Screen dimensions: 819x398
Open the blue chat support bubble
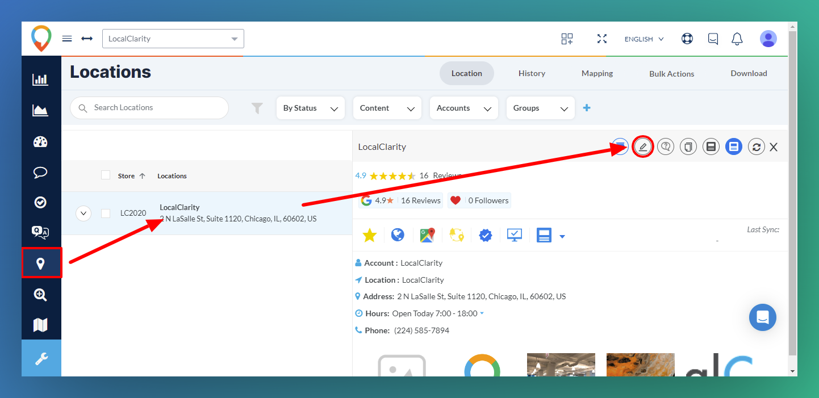(763, 317)
